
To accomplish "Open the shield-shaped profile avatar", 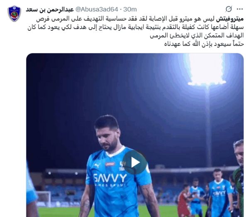I will tap(14, 13).
